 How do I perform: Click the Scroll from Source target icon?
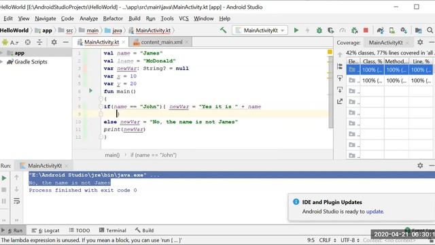(x=28, y=42)
